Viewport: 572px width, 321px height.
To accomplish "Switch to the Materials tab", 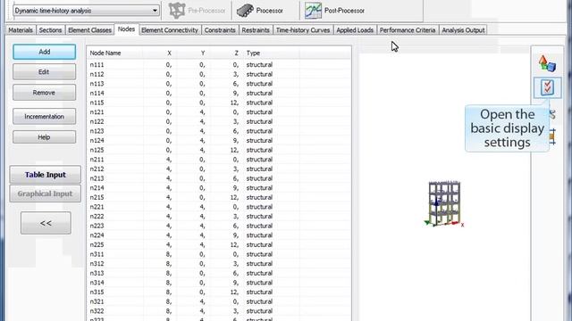I will point(21,30).
